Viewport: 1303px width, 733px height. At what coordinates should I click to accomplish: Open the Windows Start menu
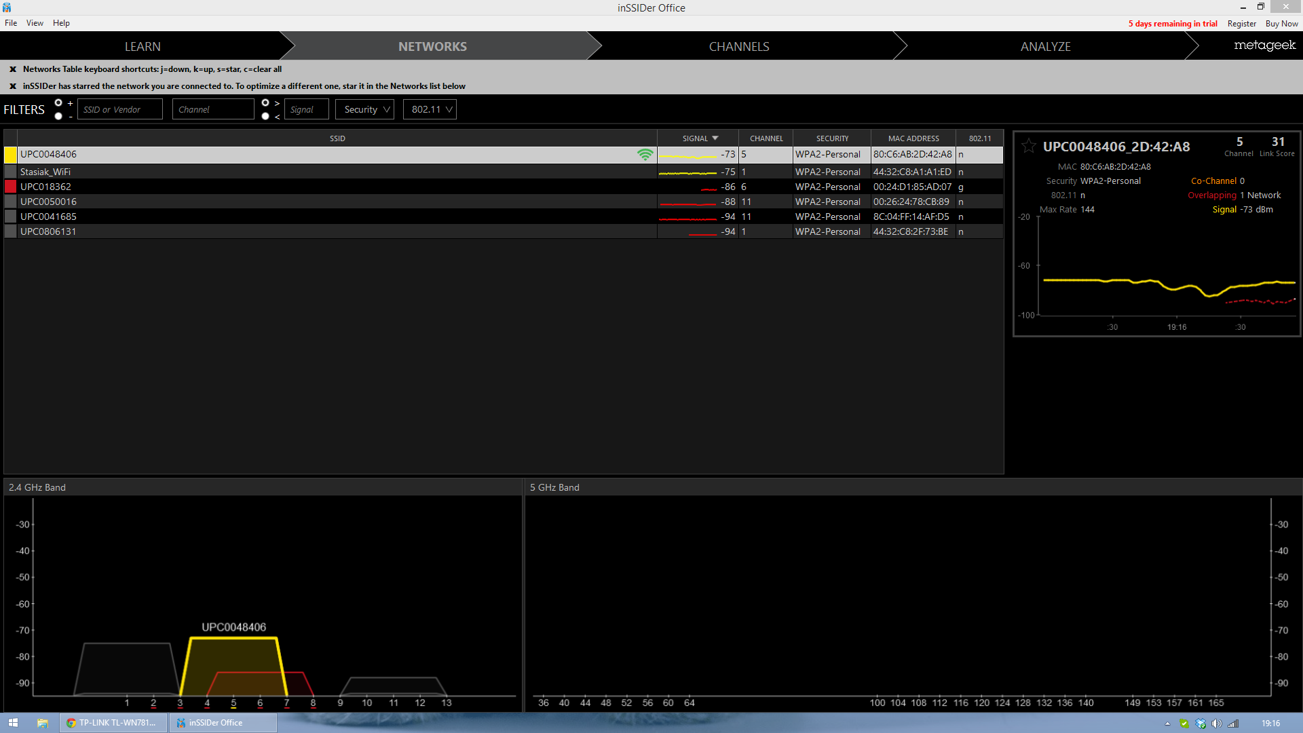coord(13,723)
